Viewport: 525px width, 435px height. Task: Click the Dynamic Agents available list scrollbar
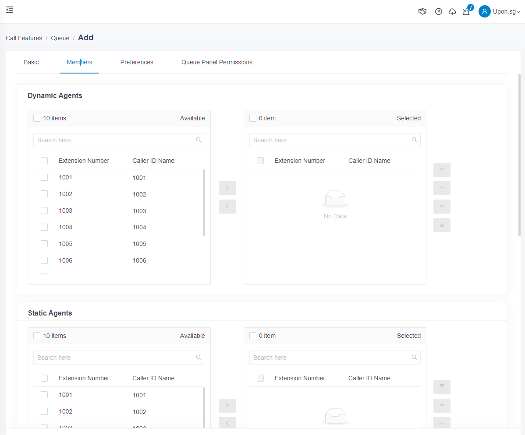[204, 203]
